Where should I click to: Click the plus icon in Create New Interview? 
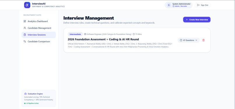[x=187, y=20]
